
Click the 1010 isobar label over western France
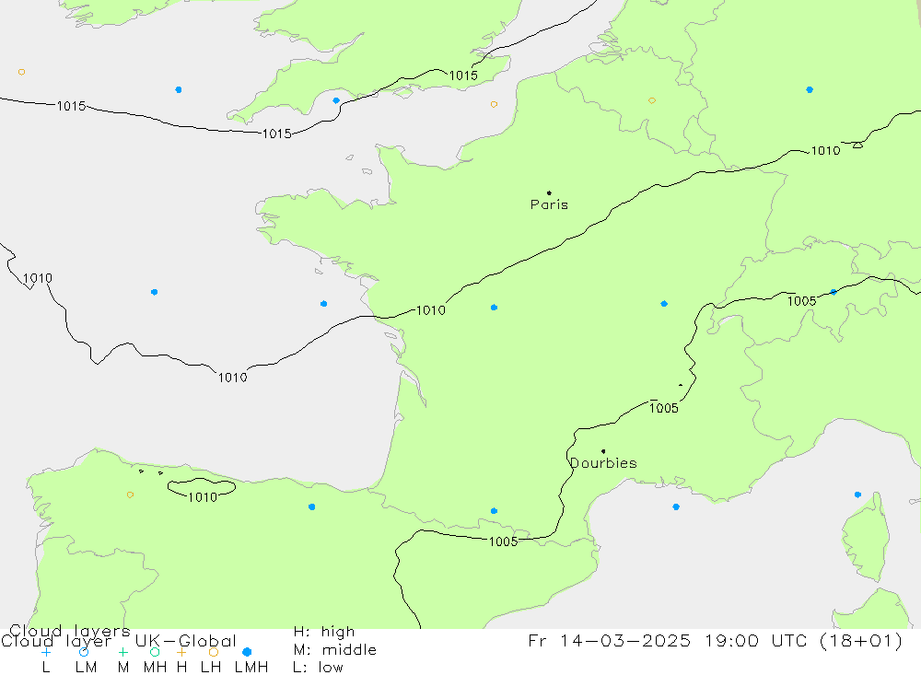click(x=430, y=310)
